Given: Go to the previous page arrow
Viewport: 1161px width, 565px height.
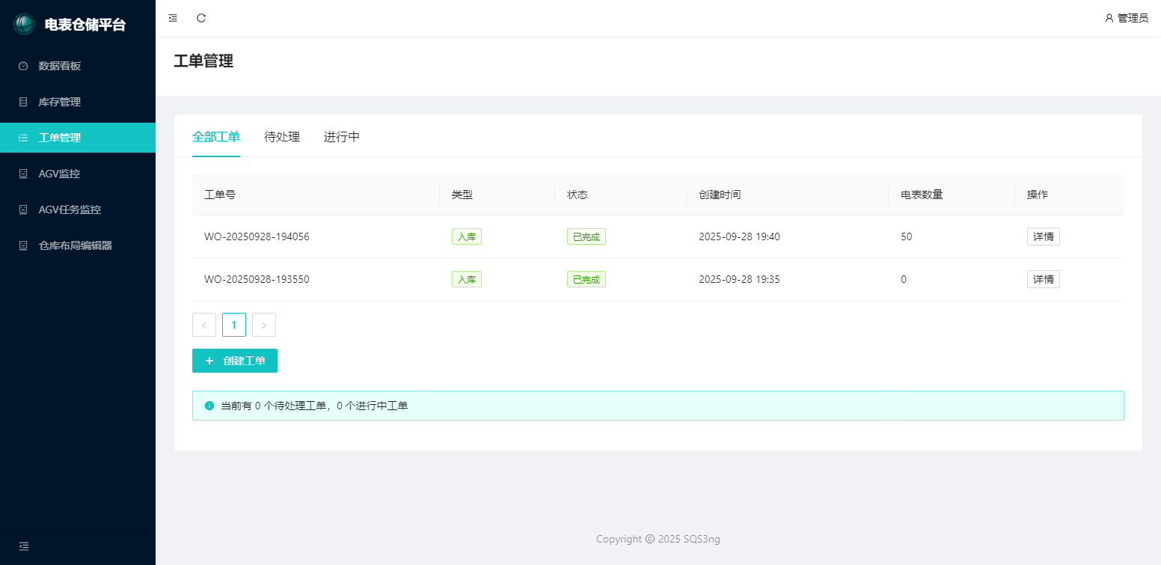Looking at the screenshot, I should tap(204, 325).
